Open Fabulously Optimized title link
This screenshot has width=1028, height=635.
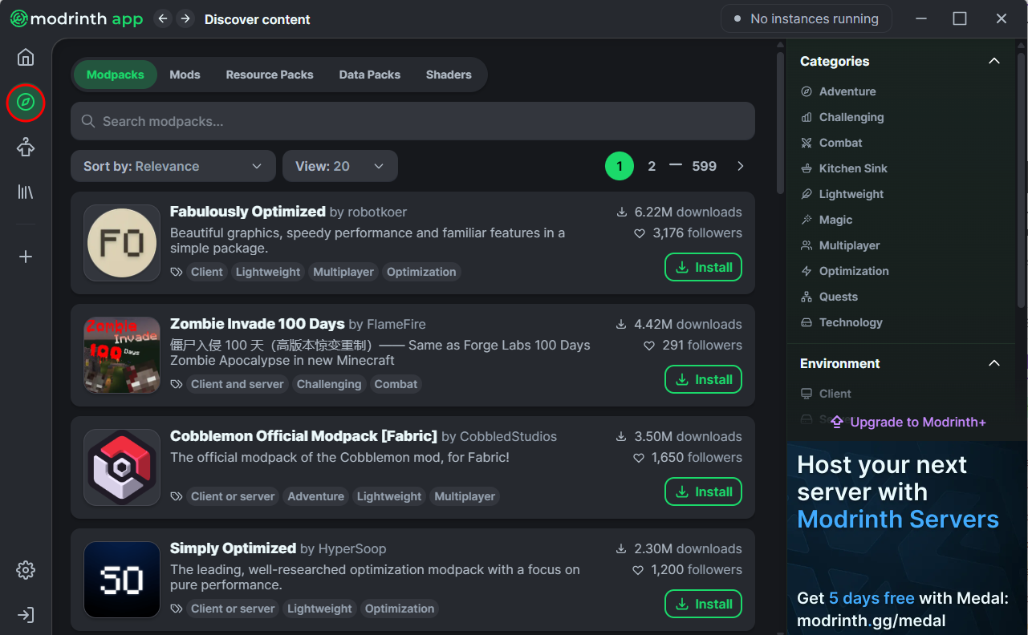(248, 212)
